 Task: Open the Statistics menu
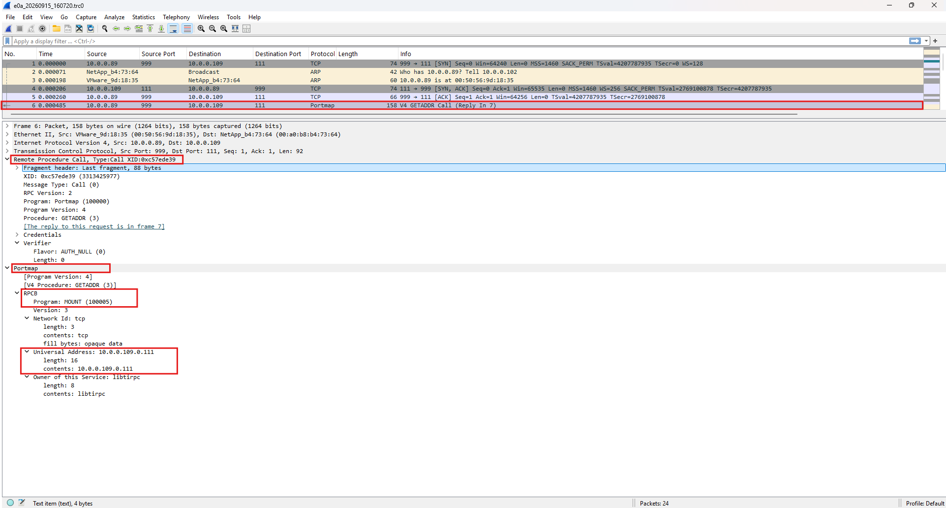[x=143, y=17]
